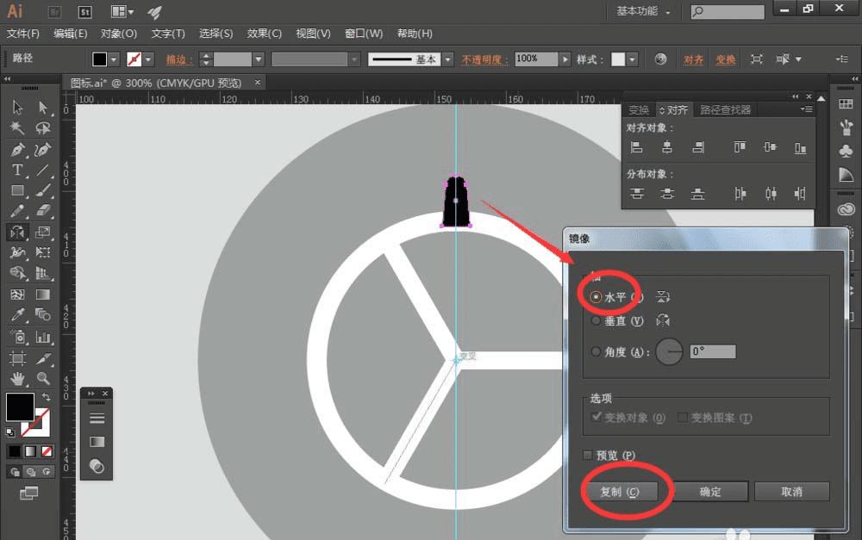
Task: Click vertical align top icon
Action: click(740, 147)
